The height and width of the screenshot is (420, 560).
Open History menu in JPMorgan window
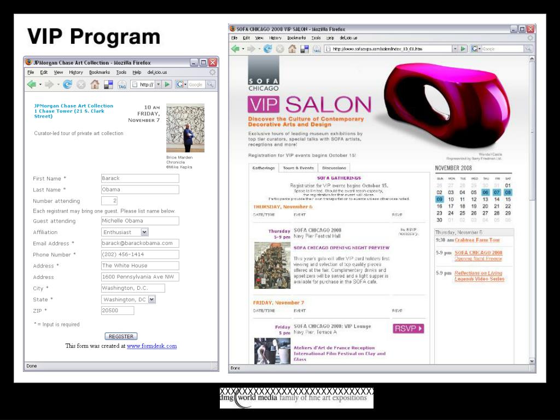click(x=75, y=72)
